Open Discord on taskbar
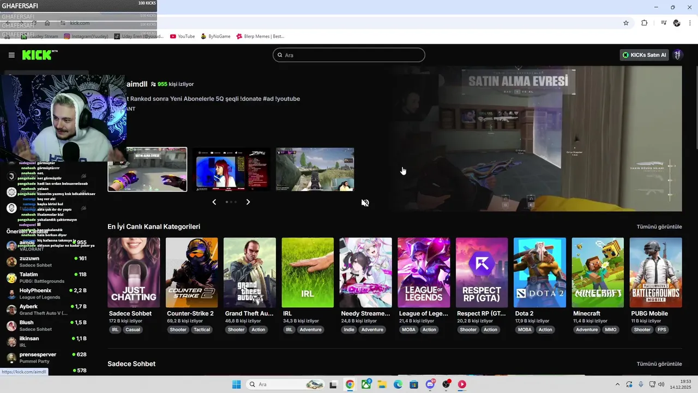This screenshot has width=698, height=393. pyautogui.click(x=430, y=384)
